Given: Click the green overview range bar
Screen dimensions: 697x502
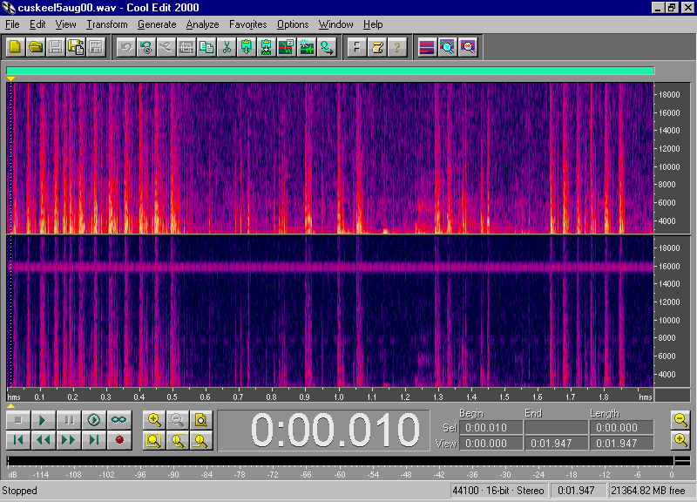Looking at the screenshot, I should coord(329,71).
